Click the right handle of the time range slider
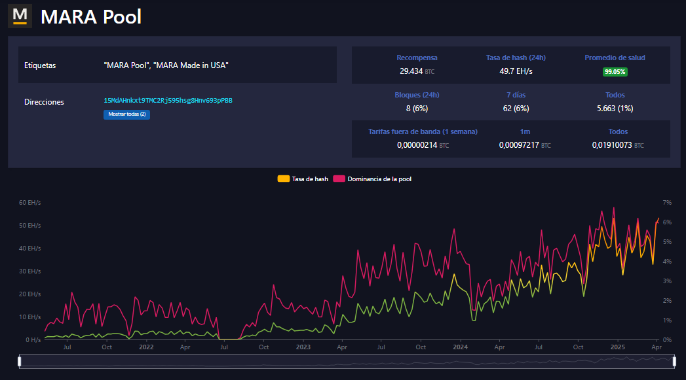686x380 pixels. pos(674,360)
